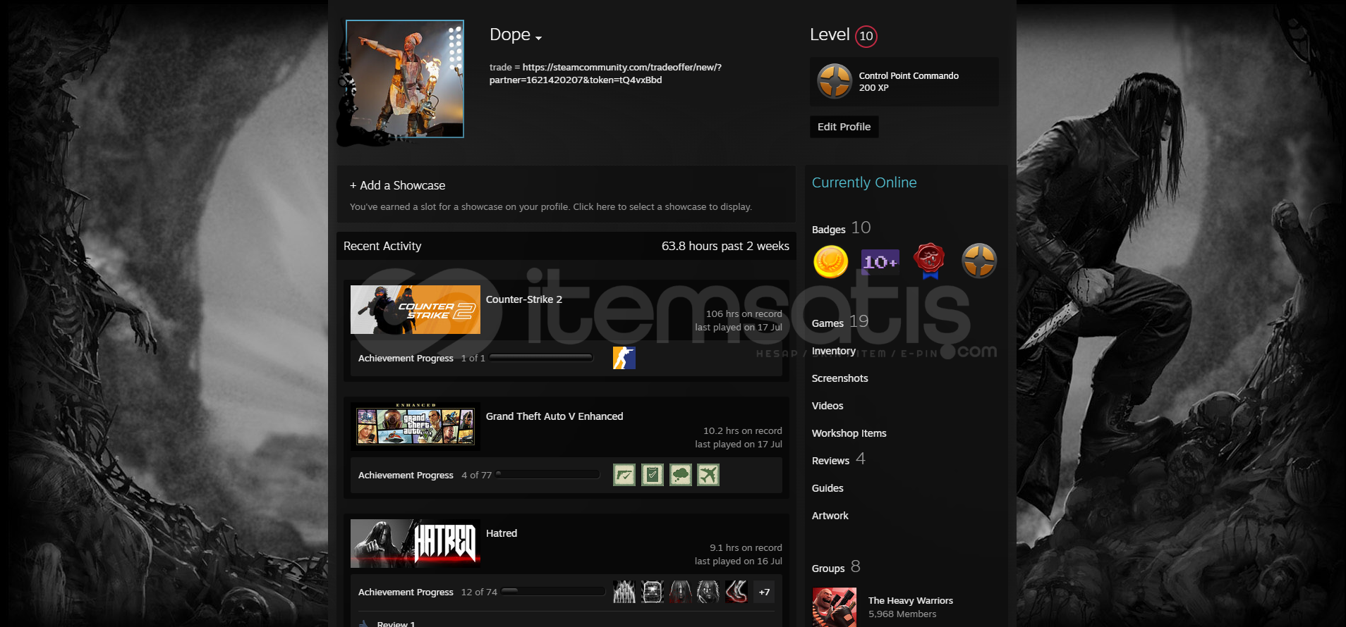Click the 200 XP badge text

(873, 88)
